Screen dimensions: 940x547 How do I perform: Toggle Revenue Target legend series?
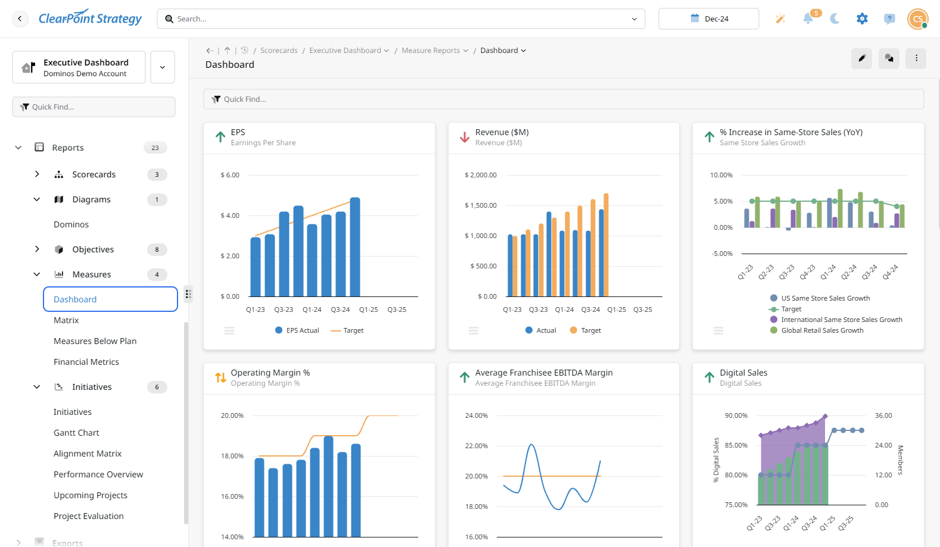tap(586, 330)
